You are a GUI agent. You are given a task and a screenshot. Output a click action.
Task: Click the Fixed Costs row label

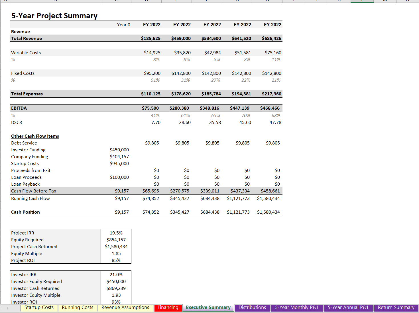click(x=23, y=73)
